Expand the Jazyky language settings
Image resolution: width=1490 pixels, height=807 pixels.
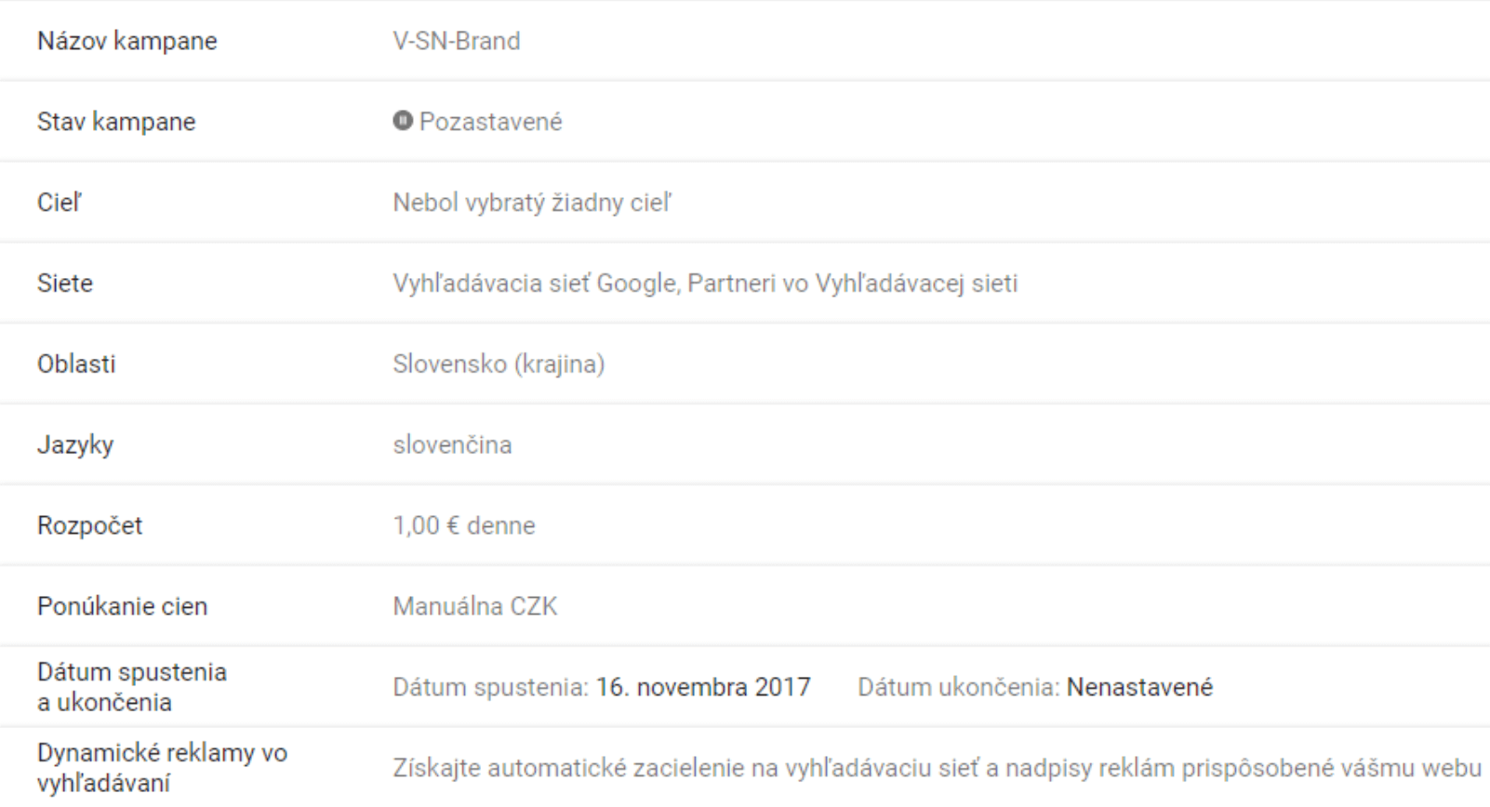coord(75,445)
